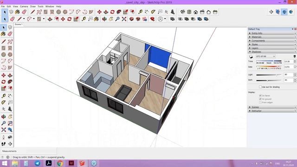Select Position Camera tool in left toolbar
Viewport: 297px width, 167px height.
pos(3,137)
